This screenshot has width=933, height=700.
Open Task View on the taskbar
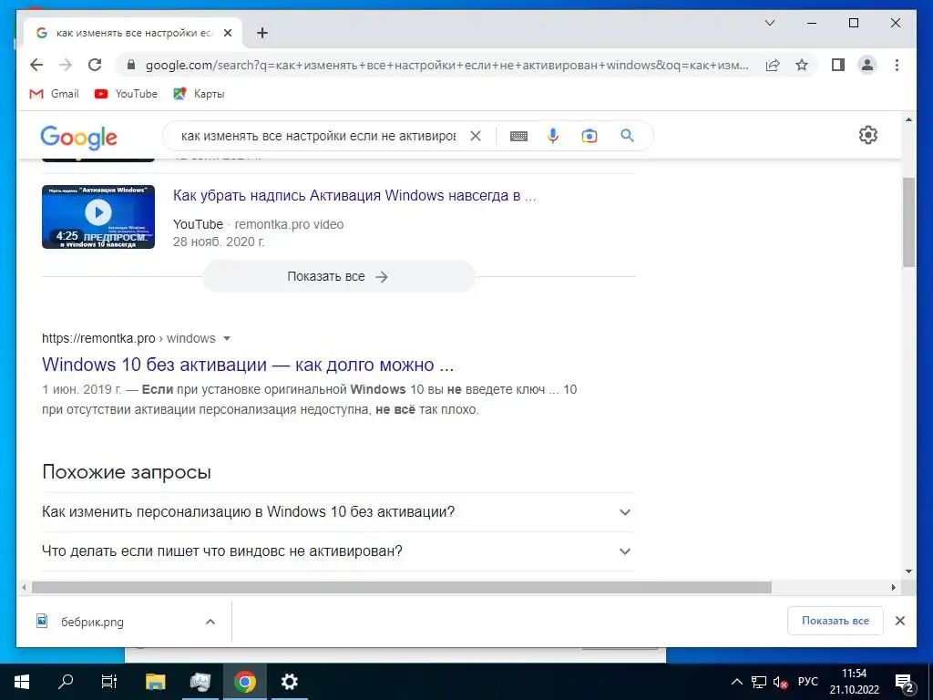pyautogui.click(x=109, y=682)
